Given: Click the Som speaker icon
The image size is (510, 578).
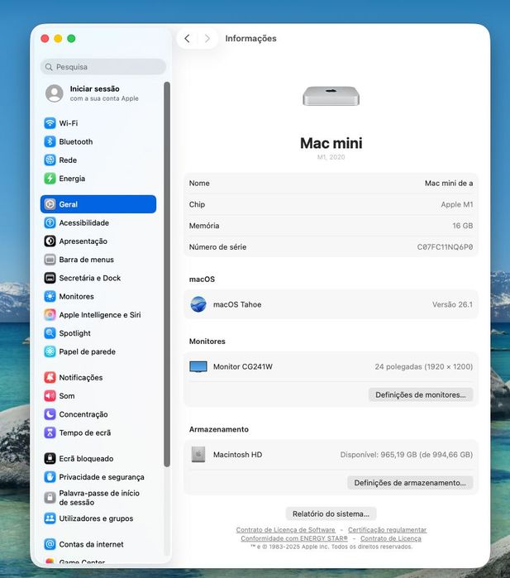Looking at the screenshot, I should pos(50,396).
